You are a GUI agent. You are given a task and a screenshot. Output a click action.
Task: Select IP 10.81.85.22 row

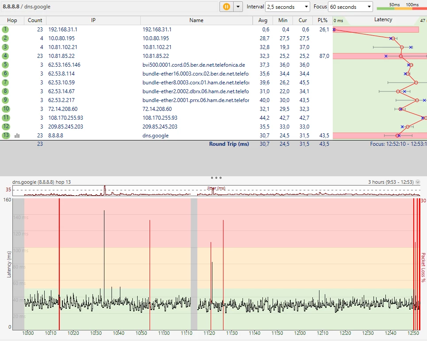(x=61, y=56)
